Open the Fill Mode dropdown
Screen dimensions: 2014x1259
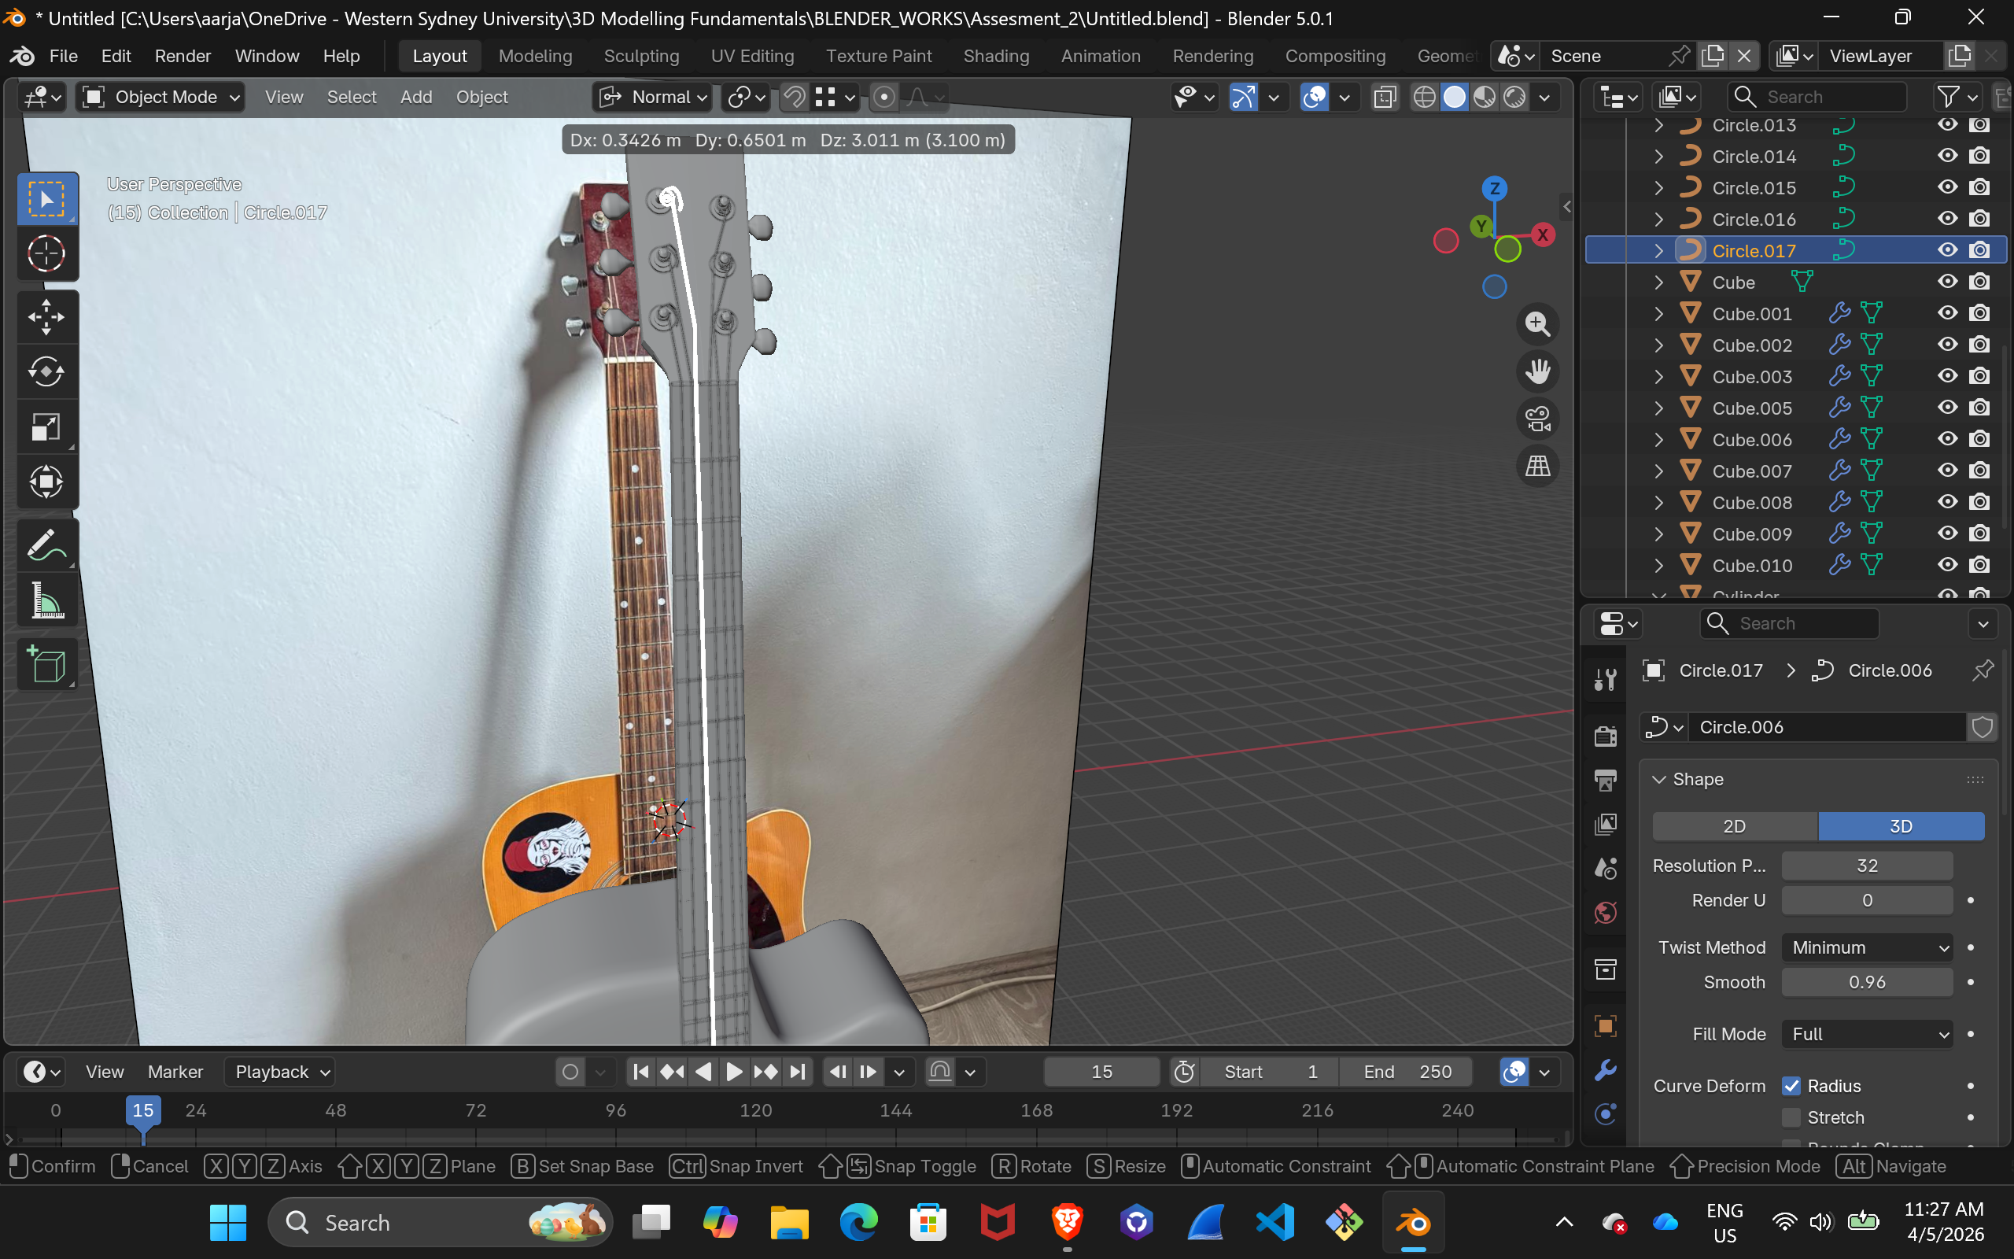point(1867,1034)
